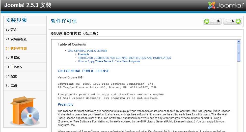Open TERMS AND CONDITIONS FOR COPYING link
The height and width of the screenshot is (132, 246).
click(124, 58)
